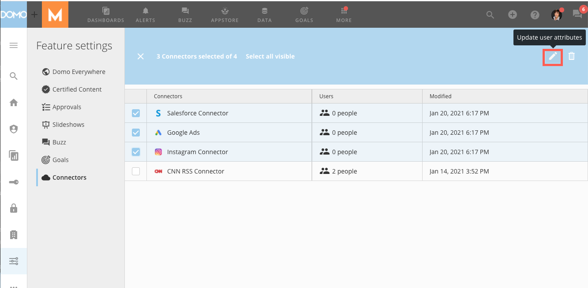Select Connectors in Feature settings

tap(68, 177)
